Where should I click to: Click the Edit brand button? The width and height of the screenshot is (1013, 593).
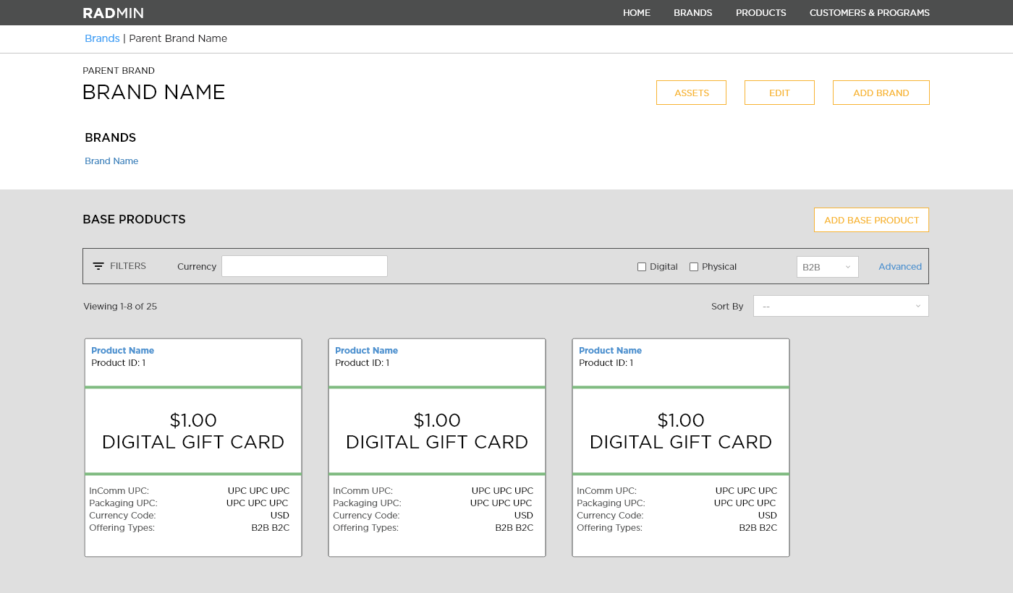pyautogui.click(x=779, y=93)
